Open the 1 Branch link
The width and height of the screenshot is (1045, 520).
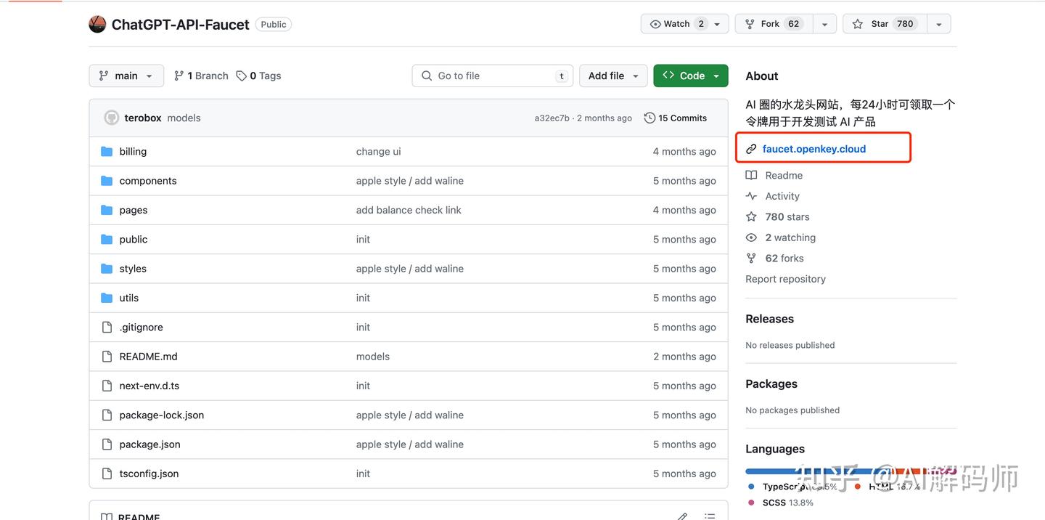click(201, 76)
